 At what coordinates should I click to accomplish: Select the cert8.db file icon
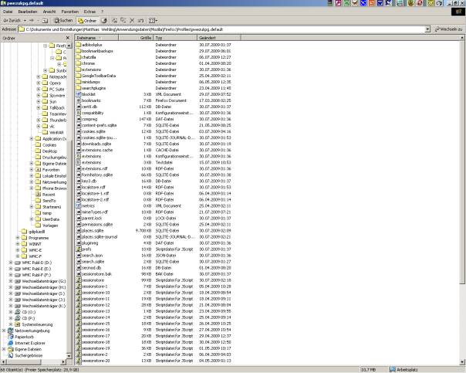pos(79,107)
